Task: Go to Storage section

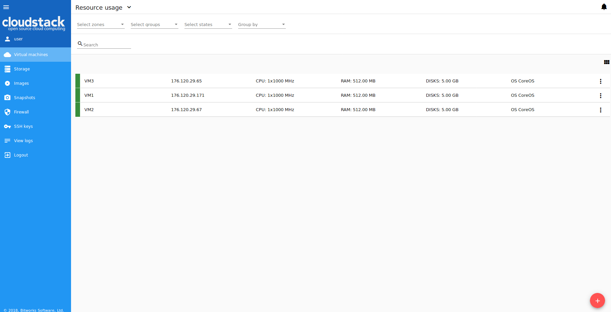Action: [x=22, y=69]
